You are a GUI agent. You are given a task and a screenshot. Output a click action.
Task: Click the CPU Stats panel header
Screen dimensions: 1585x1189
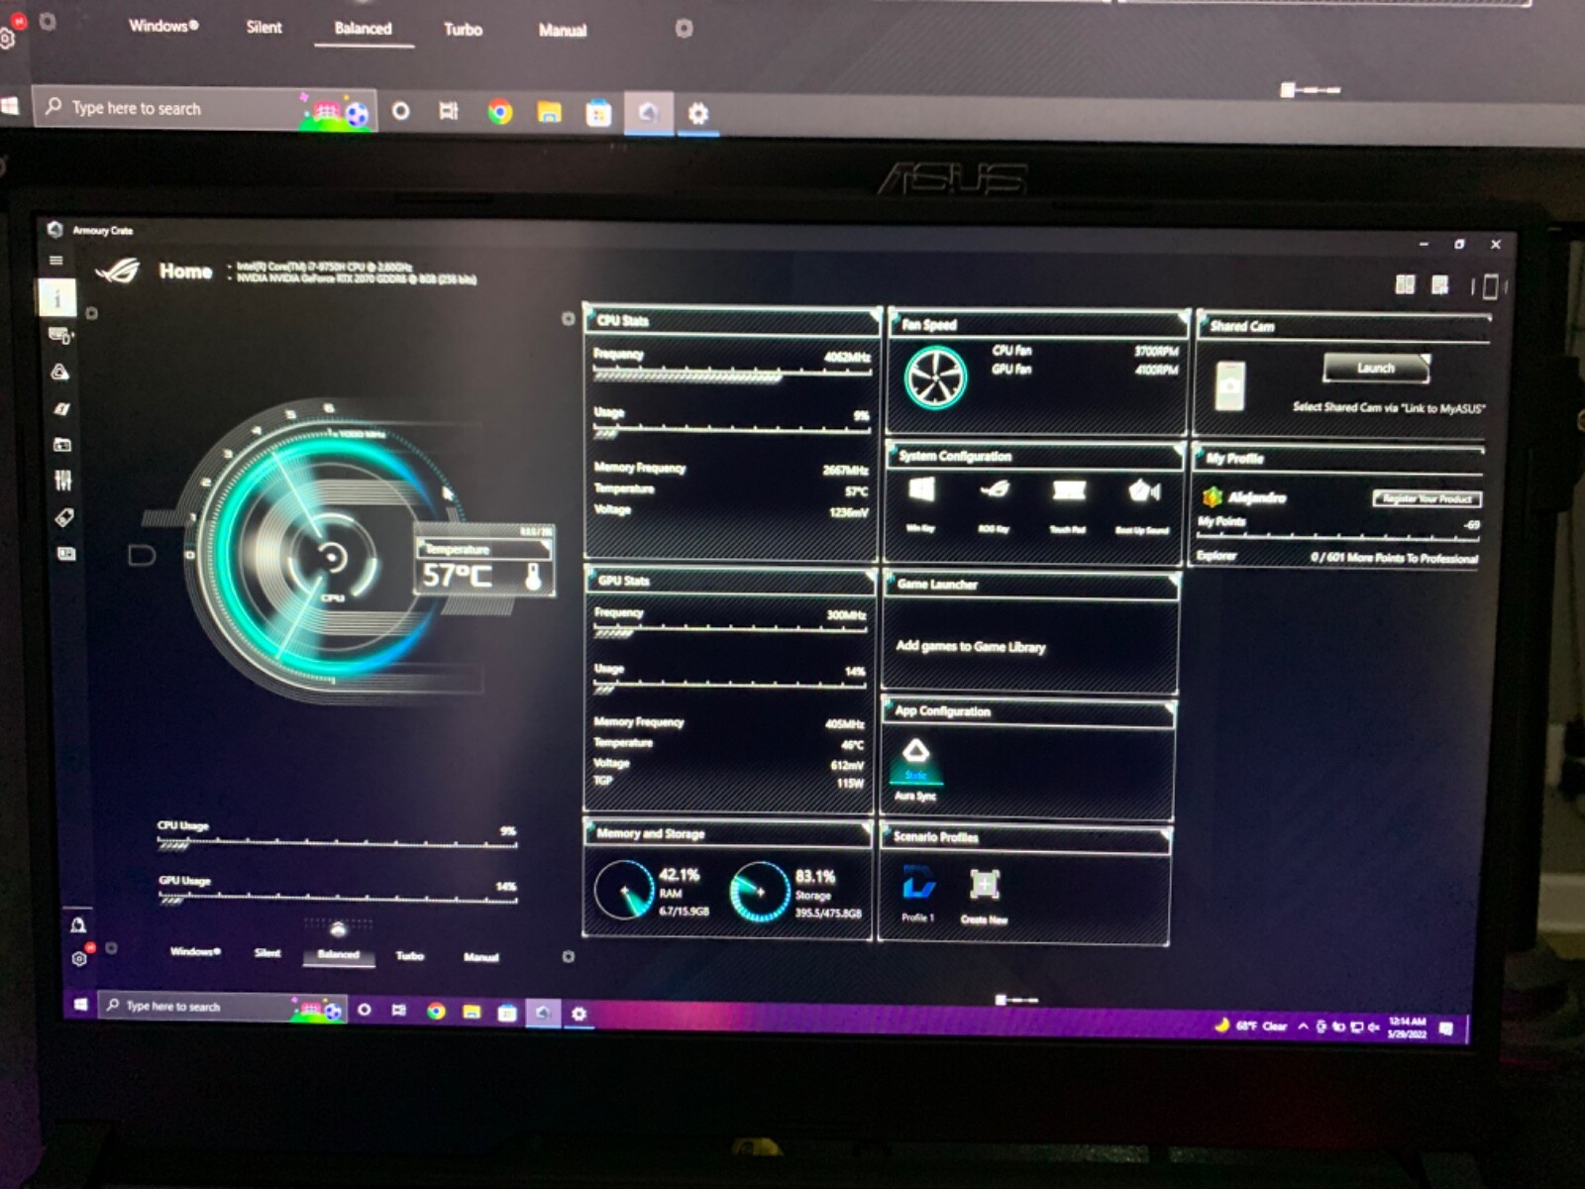[x=731, y=320]
